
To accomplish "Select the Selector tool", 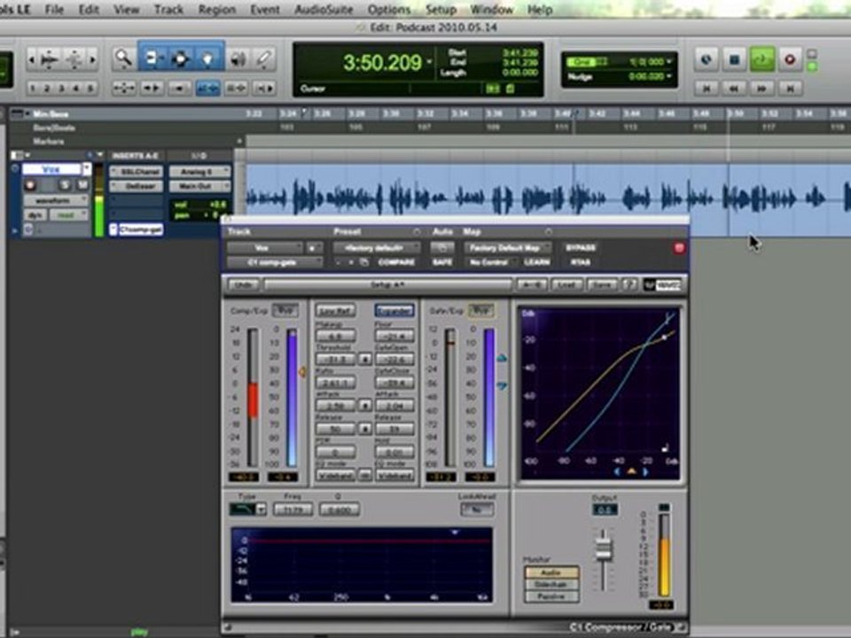I will click(180, 58).
